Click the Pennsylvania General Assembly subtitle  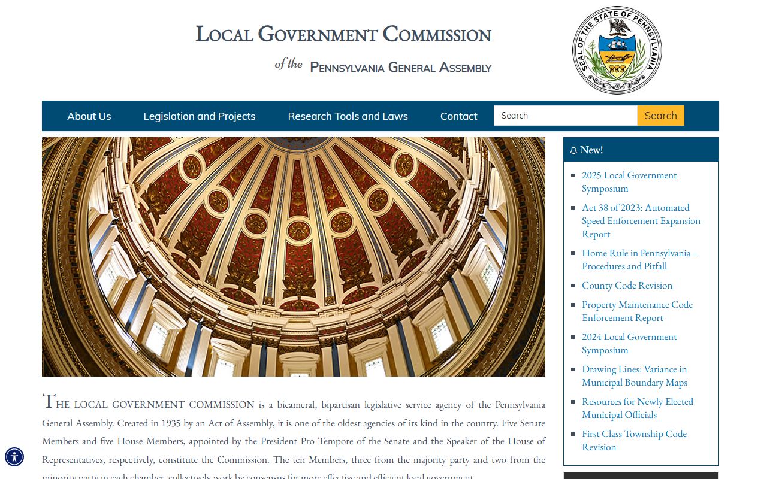pyautogui.click(x=400, y=67)
